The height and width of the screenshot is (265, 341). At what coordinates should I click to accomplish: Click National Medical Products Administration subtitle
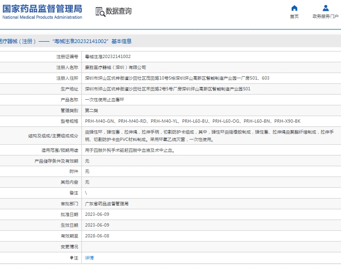pyautogui.click(x=42, y=17)
